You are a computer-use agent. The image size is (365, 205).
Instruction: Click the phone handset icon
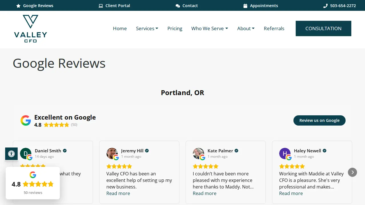coord(325,6)
